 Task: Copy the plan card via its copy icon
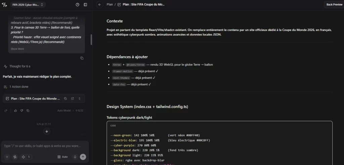click(66, 98)
